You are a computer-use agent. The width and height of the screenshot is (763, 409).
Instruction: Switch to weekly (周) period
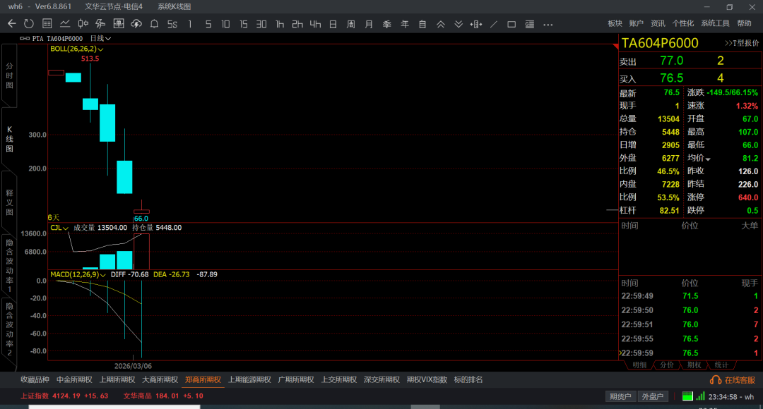point(351,24)
